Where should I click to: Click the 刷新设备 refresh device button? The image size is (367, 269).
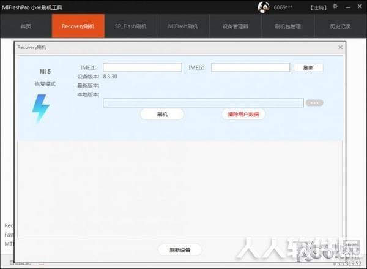pyautogui.click(x=180, y=250)
